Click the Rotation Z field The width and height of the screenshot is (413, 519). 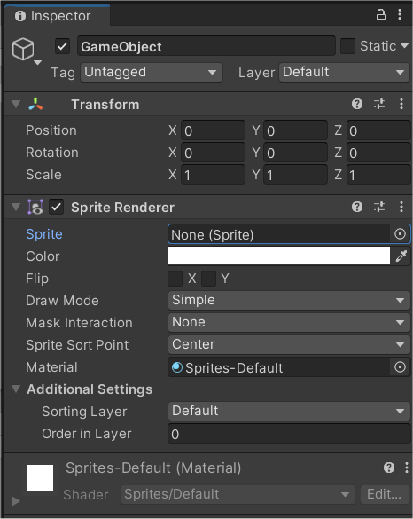coord(379,153)
